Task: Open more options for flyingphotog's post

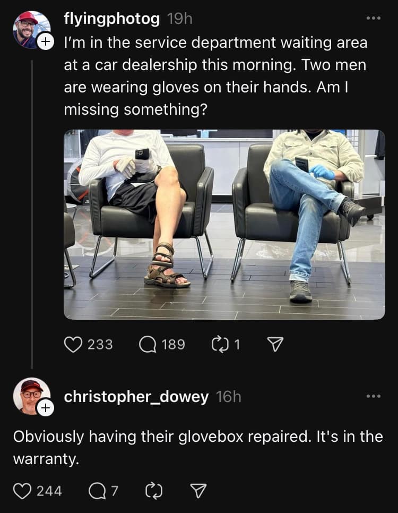Action: click(374, 19)
